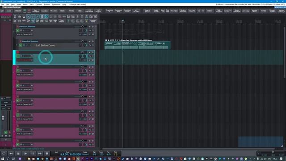Image resolution: width=286 pixels, height=161 pixels.
Task: Click the TAKES toolbar button
Action: [x=71, y=11]
